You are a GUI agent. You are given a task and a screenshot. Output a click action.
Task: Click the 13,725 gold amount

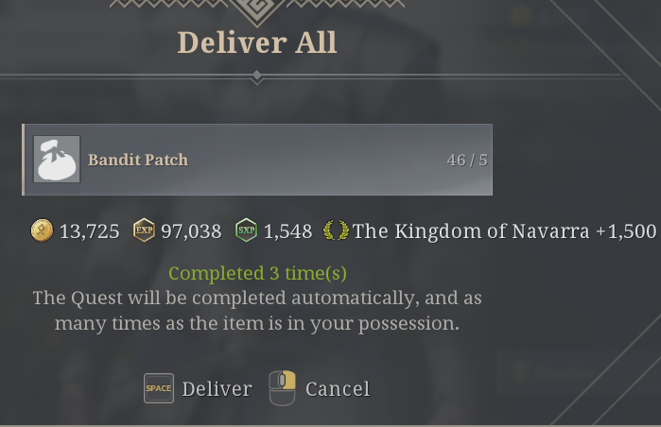89,231
